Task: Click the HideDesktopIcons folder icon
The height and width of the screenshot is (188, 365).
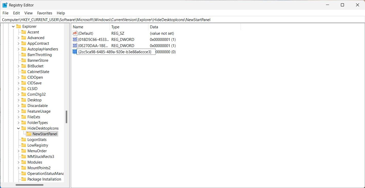Action: (24, 128)
